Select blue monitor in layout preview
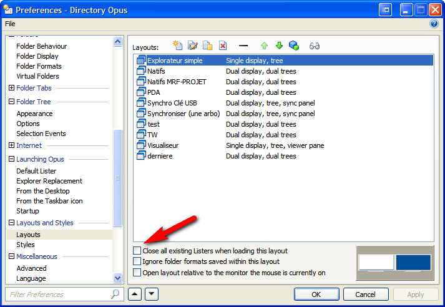Screen dimensions: 445x307 point(413,263)
